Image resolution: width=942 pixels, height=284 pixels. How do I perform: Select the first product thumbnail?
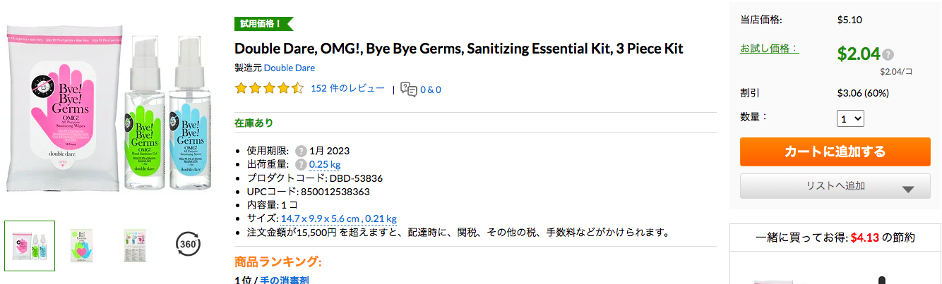pyautogui.click(x=30, y=245)
